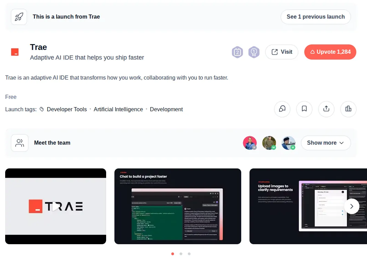This screenshot has height=259, width=367.
Task: Click the tag icon beside Launch tags
Action: (41, 109)
